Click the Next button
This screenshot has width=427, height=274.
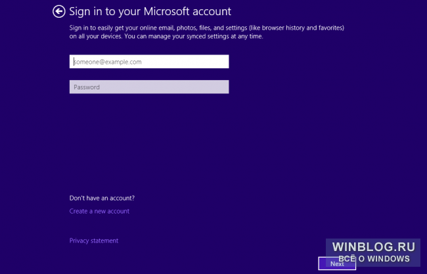click(337, 263)
